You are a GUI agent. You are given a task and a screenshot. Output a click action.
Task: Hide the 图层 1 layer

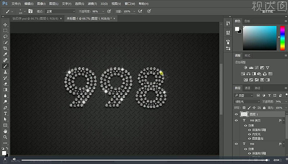236,114
